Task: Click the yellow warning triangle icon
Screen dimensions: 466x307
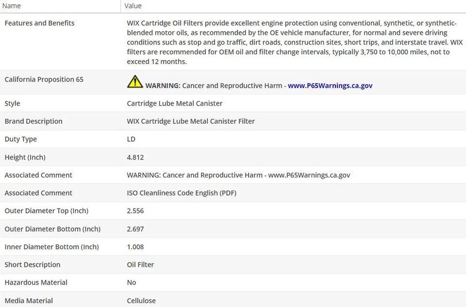Action: [x=135, y=81]
